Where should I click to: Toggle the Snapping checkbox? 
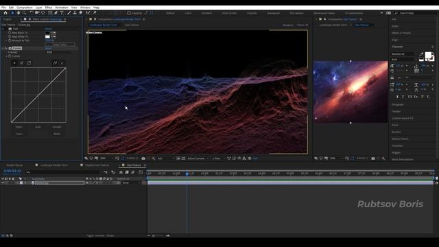pyautogui.click(x=129, y=13)
